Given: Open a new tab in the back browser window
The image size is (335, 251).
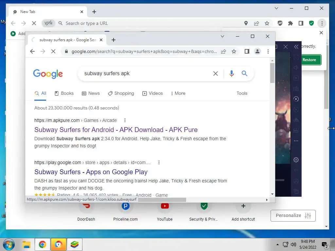Looking at the screenshot, I should pyautogui.click(x=94, y=12).
